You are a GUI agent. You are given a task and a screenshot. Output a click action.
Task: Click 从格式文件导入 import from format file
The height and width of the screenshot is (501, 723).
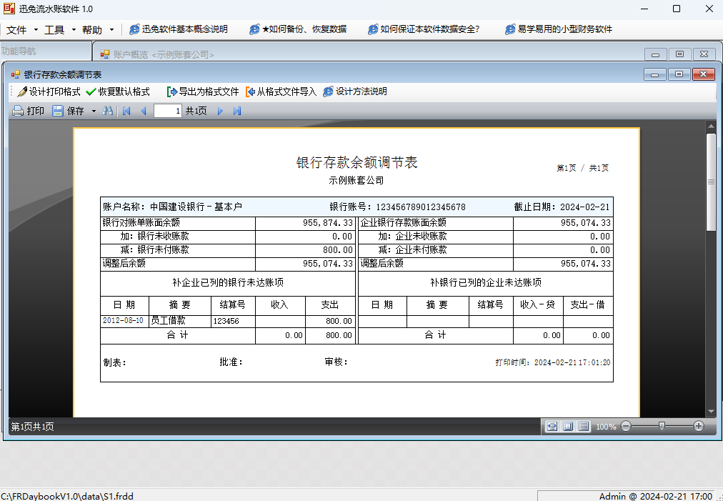pyautogui.click(x=281, y=91)
